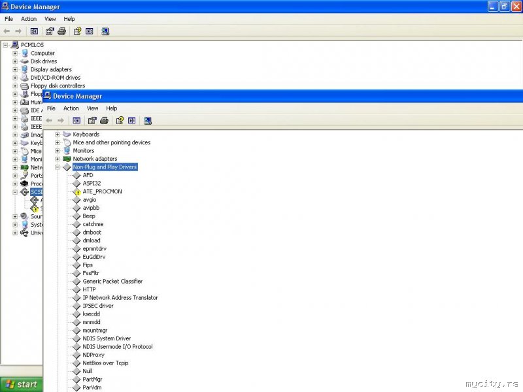Click the show/hide console tree icon in the front window toolbar
This screenshot has height=392, width=523.
(76, 121)
